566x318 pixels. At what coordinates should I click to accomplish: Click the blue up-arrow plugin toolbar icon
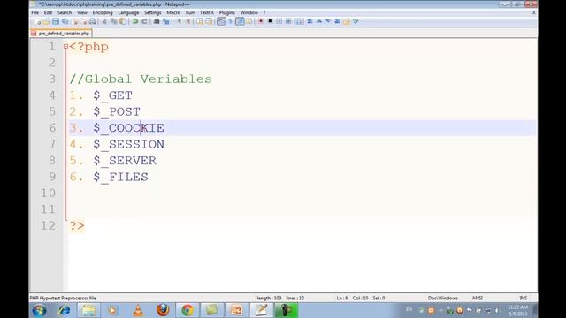coord(319,21)
